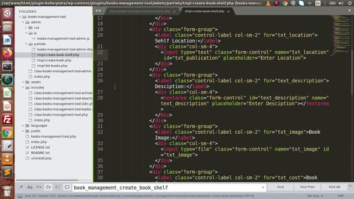The width and height of the screenshot is (354, 199).
Task: Open Files manager in launcher
Action: 7,27
